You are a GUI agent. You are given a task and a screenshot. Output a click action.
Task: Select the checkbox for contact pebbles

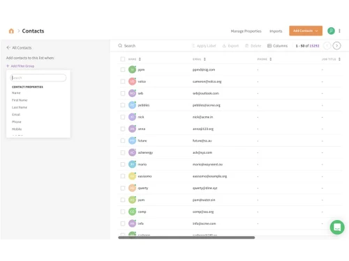123,105
